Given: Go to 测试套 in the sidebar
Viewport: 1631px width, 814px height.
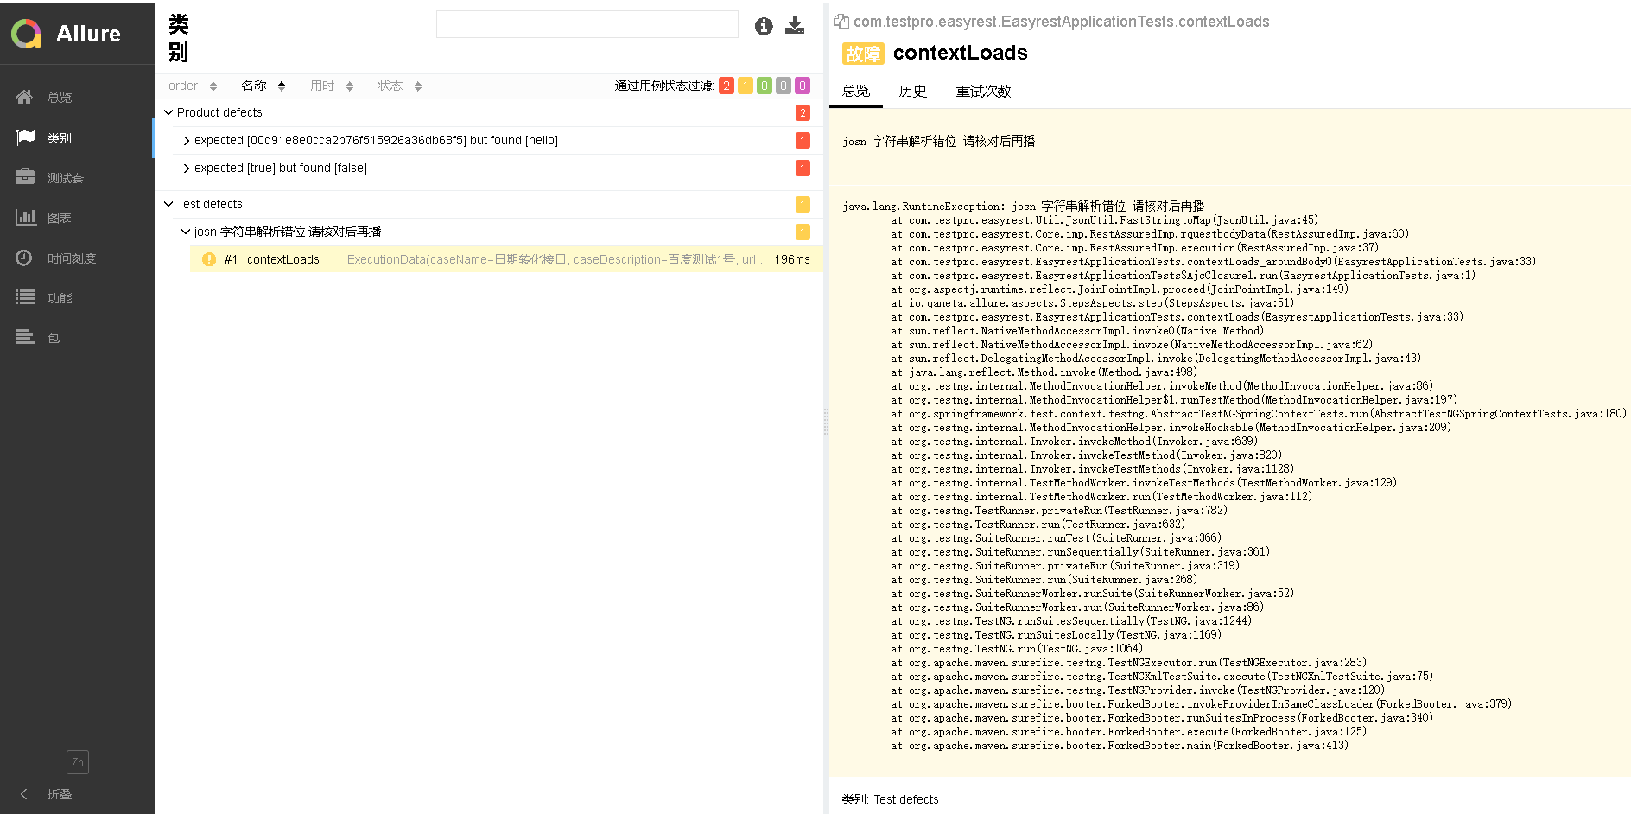Looking at the screenshot, I should (x=66, y=178).
